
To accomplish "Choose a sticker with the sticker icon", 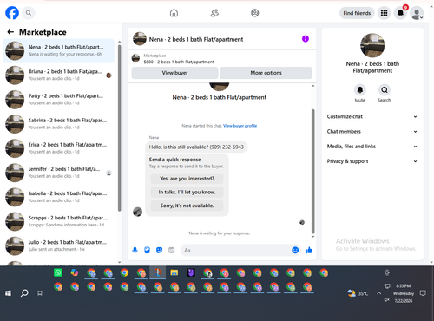I will (159, 250).
